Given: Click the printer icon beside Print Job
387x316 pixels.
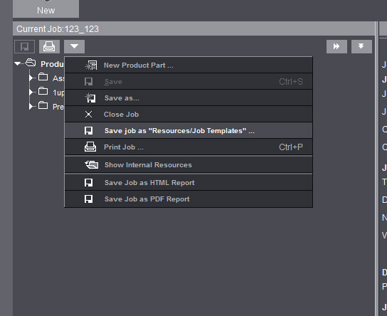Looking at the screenshot, I should coord(90,147).
